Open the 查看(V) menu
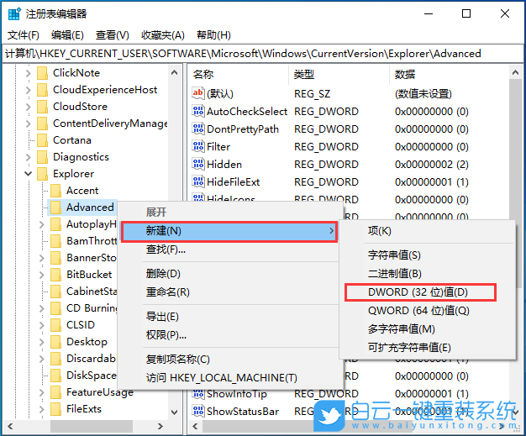The image size is (526, 436). (113, 35)
